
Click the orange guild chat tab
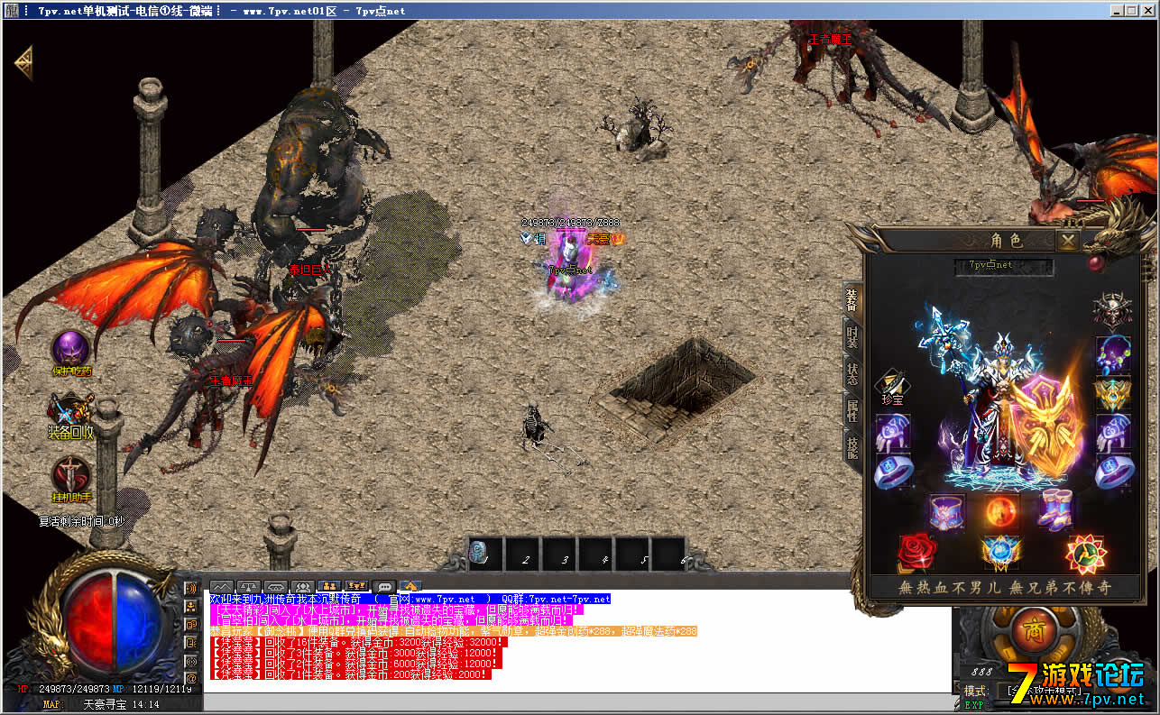coord(357,586)
